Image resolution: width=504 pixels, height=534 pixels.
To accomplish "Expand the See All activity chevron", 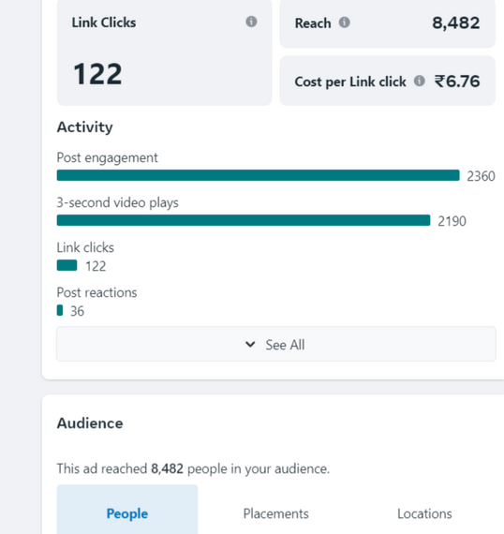I will click(x=250, y=345).
